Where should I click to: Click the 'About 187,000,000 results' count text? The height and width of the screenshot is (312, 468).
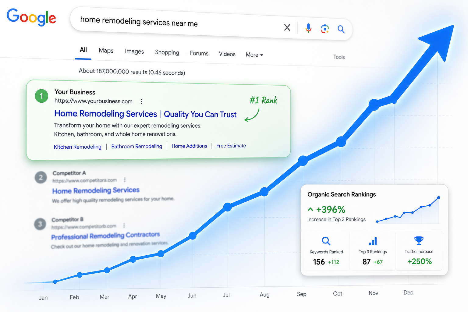coord(132,72)
